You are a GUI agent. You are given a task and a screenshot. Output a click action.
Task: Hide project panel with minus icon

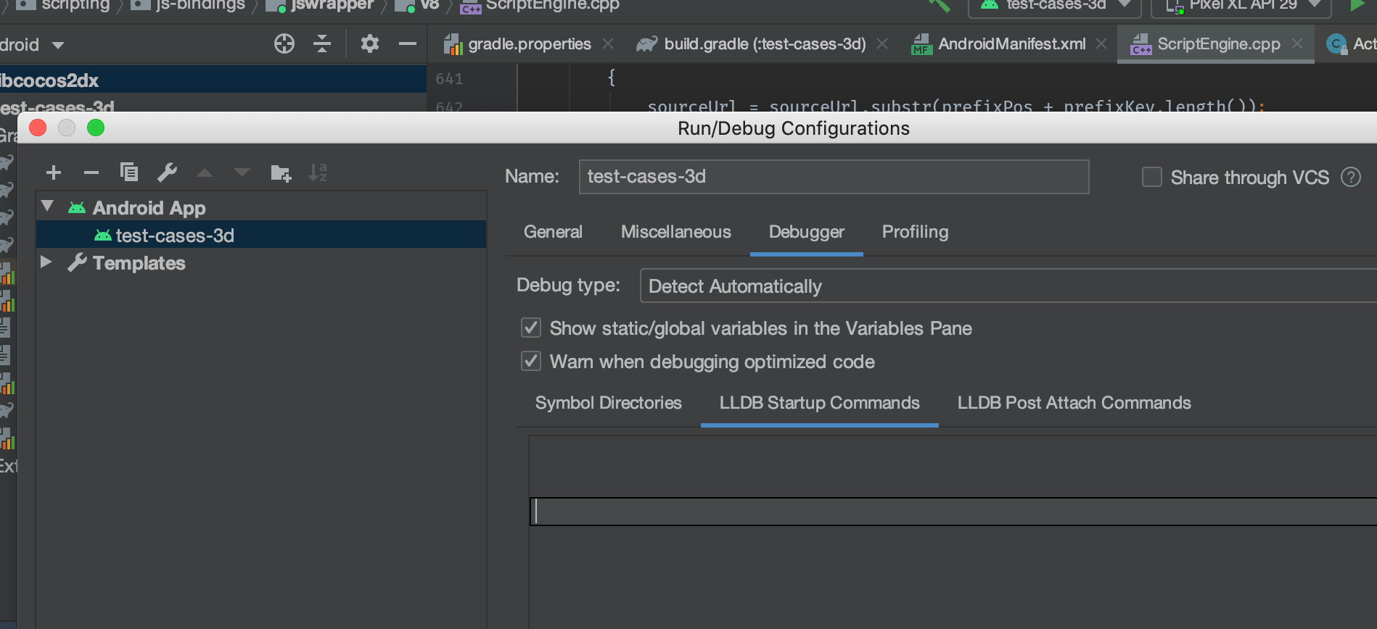click(x=408, y=44)
